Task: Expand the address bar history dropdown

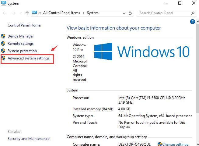Action: tap(124, 13)
